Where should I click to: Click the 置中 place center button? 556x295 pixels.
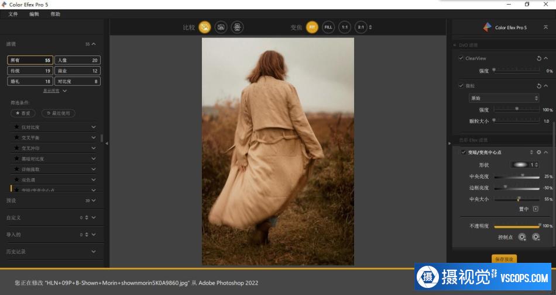pyautogui.click(x=536, y=209)
